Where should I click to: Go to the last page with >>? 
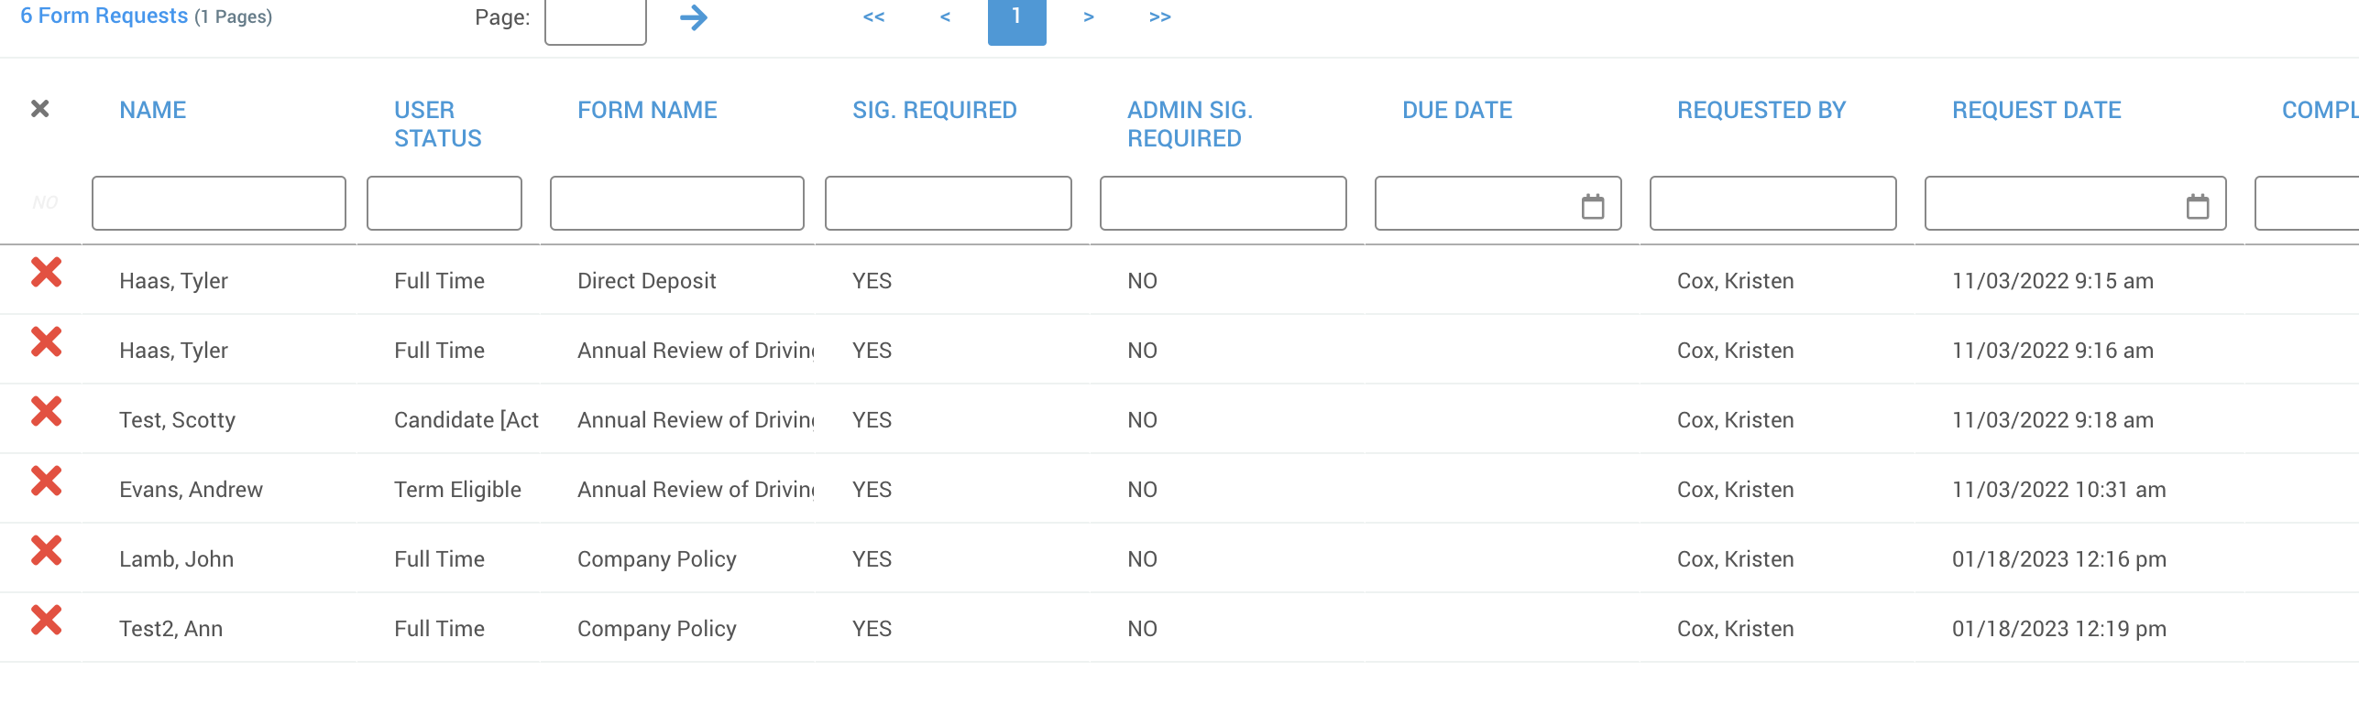tap(1160, 16)
